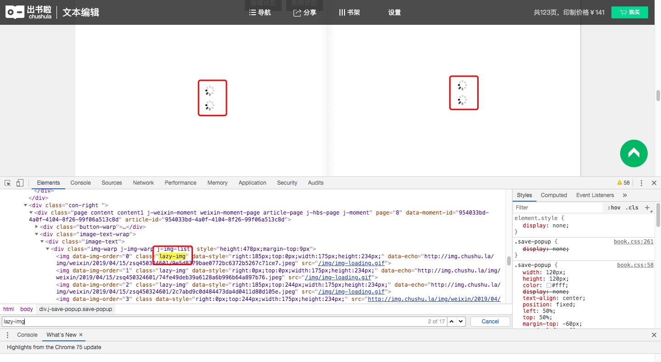The height and width of the screenshot is (362, 661).
Task: Switch to the Elements tab
Action: tap(48, 183)
